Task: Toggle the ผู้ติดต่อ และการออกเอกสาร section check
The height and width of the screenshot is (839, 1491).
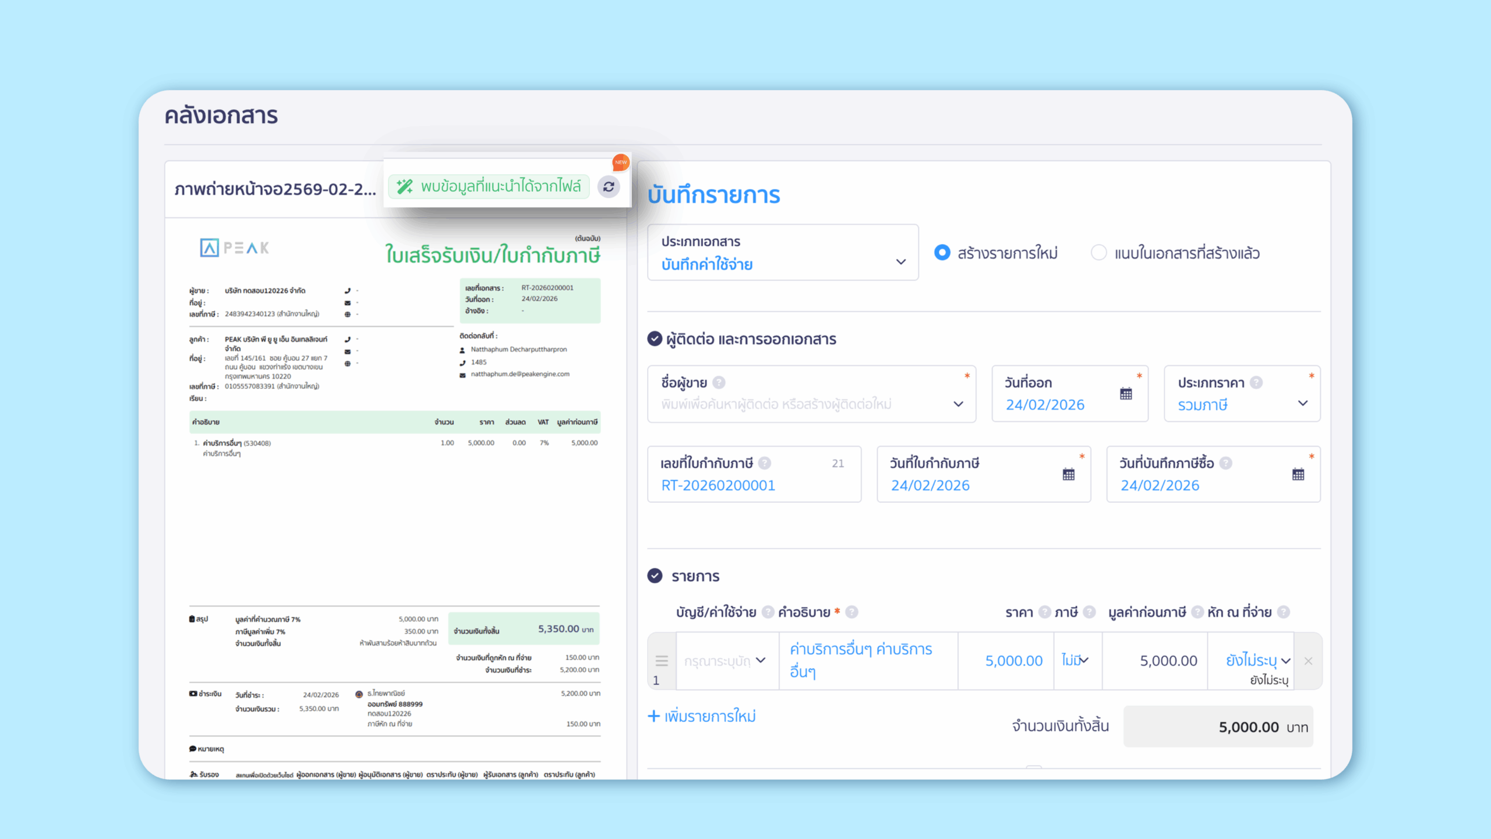Action: click(655, 339)
